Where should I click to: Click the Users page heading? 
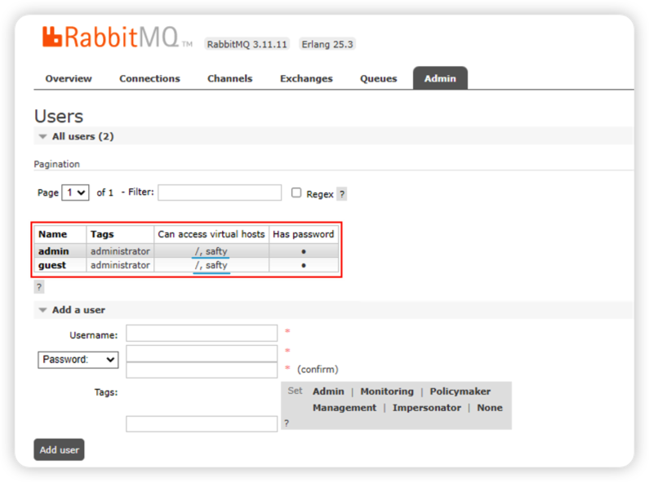(x=59, y=116)
